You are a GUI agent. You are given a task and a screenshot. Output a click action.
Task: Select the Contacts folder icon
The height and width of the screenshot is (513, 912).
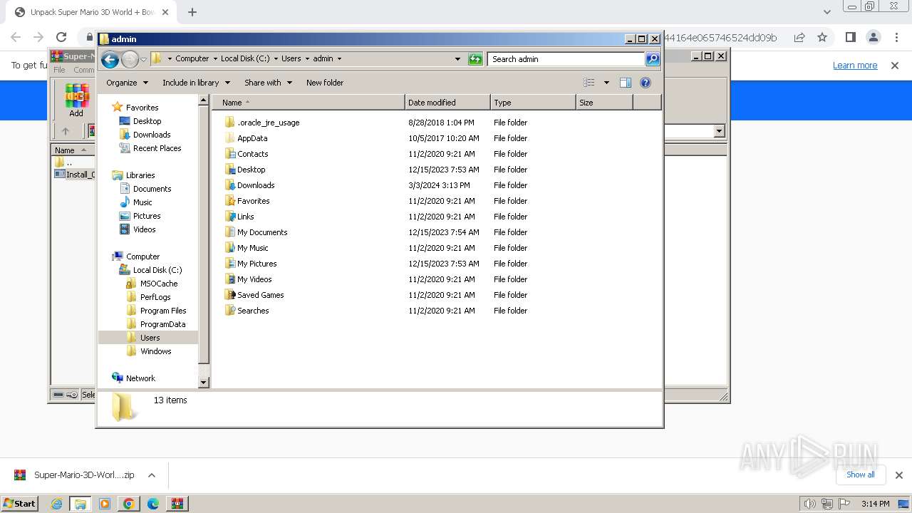229,154
